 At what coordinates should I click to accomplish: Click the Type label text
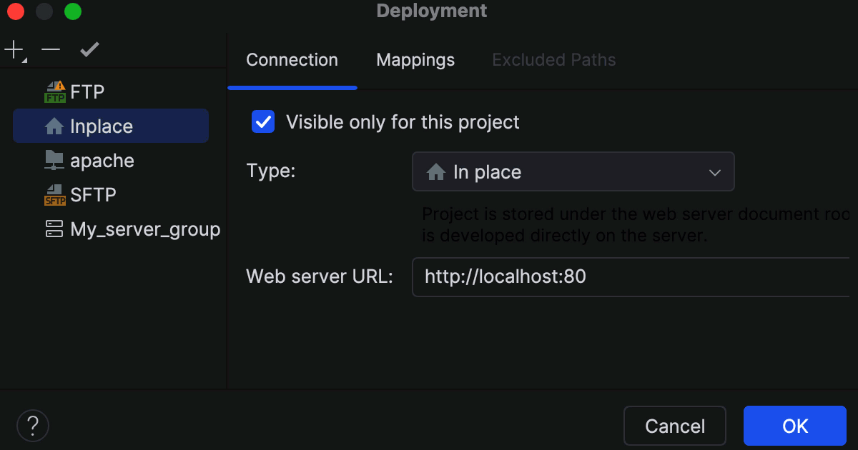pos(270,171)
